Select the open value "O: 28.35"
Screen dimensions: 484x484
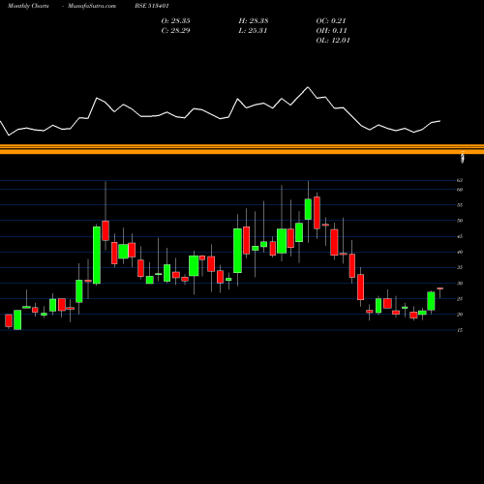tap(175, 21)
